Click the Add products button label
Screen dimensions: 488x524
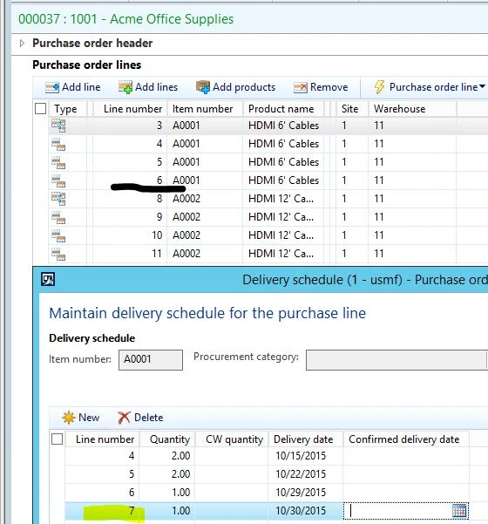(244, 87)
